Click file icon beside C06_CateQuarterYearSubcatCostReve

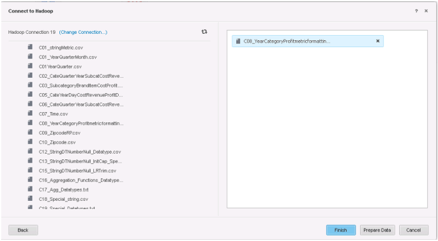[30, 104]
